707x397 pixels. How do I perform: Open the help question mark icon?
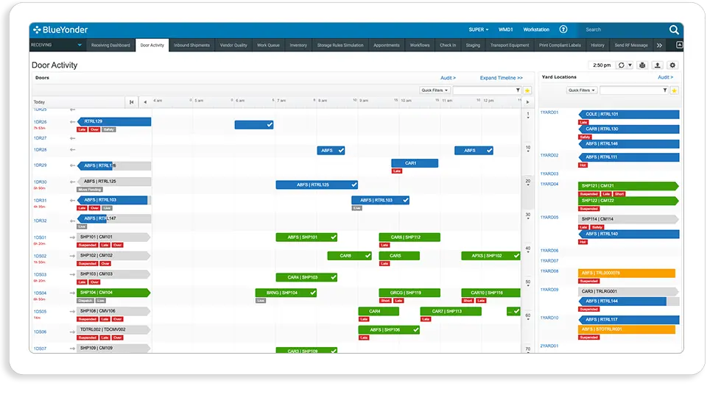563,29
